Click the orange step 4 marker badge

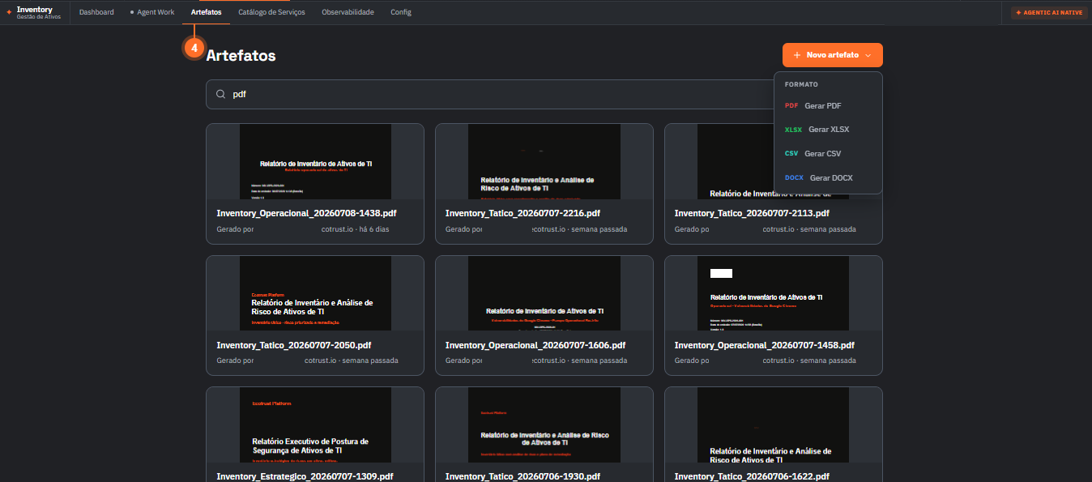coord(194,48)
